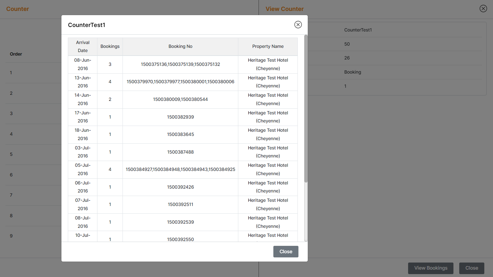Image resolution: width=493 pixels, height=277 pixels.
Task: Click CounterTest1 value in View Counter panel
Action: pos(358,30)
